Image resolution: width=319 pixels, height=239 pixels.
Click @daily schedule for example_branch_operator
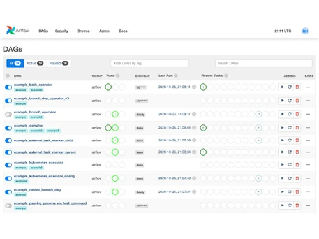point(140,115)
